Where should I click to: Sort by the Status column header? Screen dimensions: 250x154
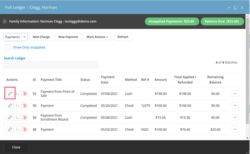pos(85,79)
